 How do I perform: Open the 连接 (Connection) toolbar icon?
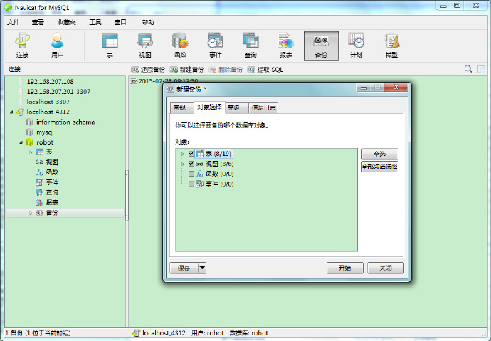22,46
